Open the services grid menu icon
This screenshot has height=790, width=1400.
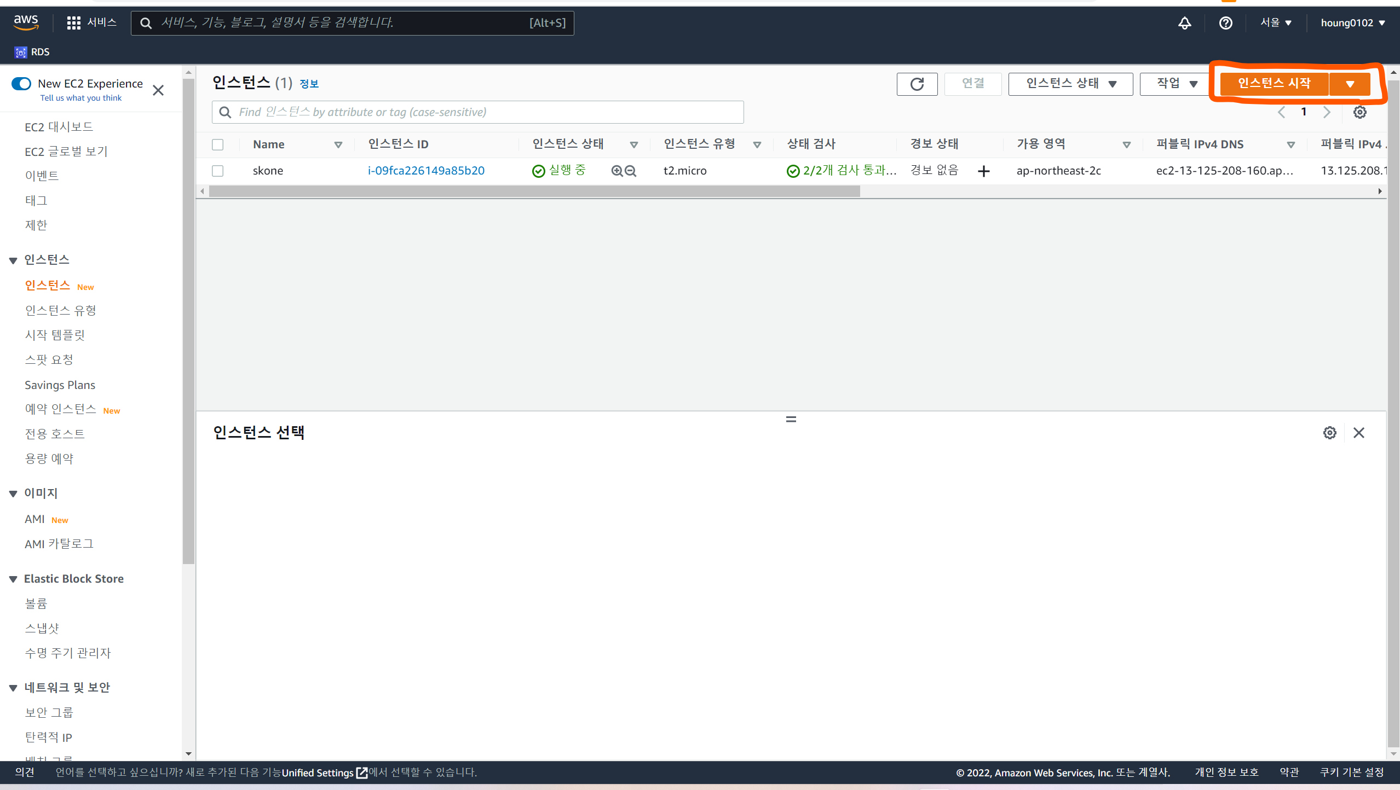click(73, 22)
